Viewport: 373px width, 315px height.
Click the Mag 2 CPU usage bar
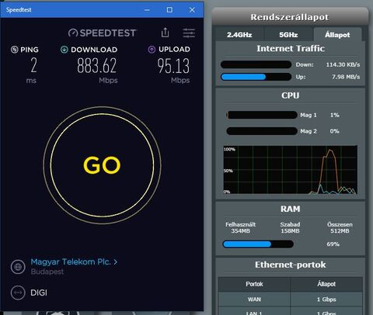pyautogui.click(x=262, y=131)
